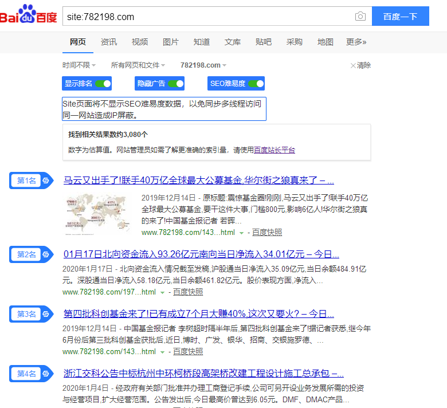Viewport: 447px width, 408px height.
Task: Click the icon on 第1名 rank badge
Action: 46,180
